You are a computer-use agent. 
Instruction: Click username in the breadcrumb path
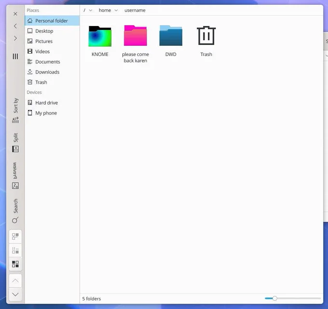click(135, 10)
